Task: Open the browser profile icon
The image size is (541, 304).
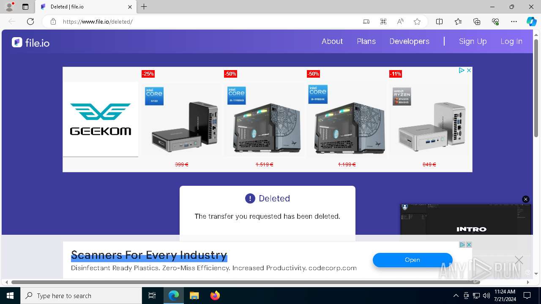Action: point(9,7)
